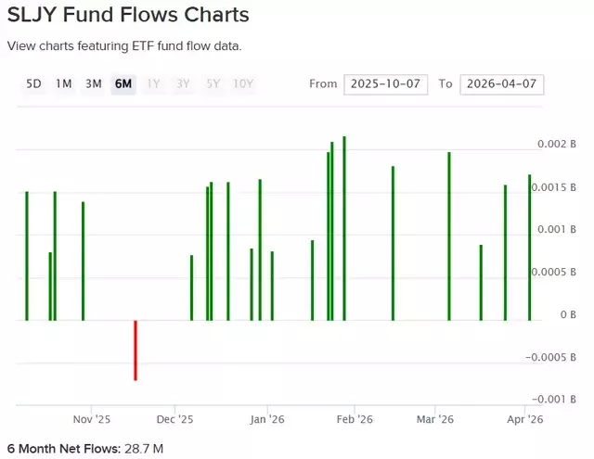Pick the 3Y range option

tap(184, 83)
